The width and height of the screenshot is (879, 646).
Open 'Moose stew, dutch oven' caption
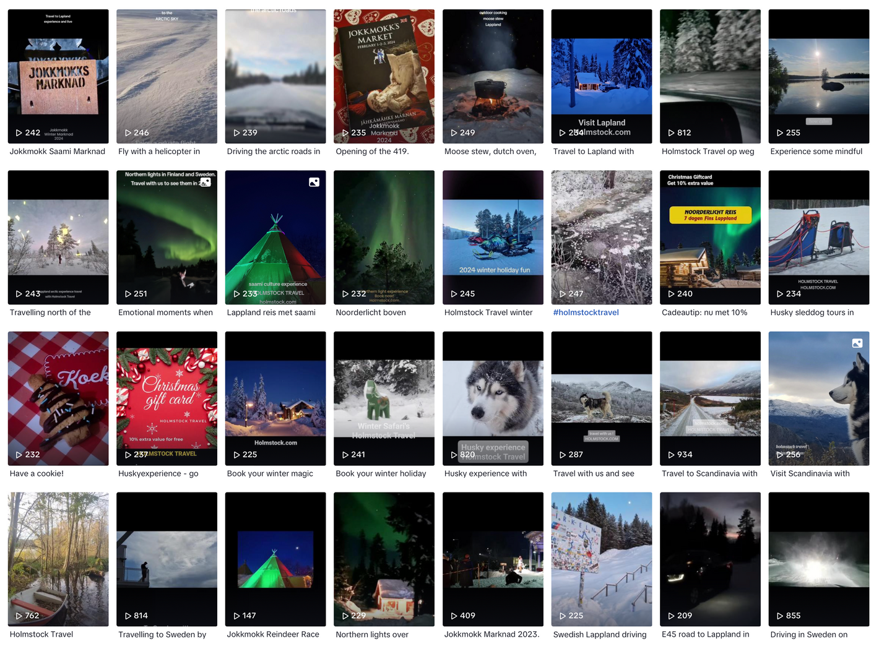(490, 151)
